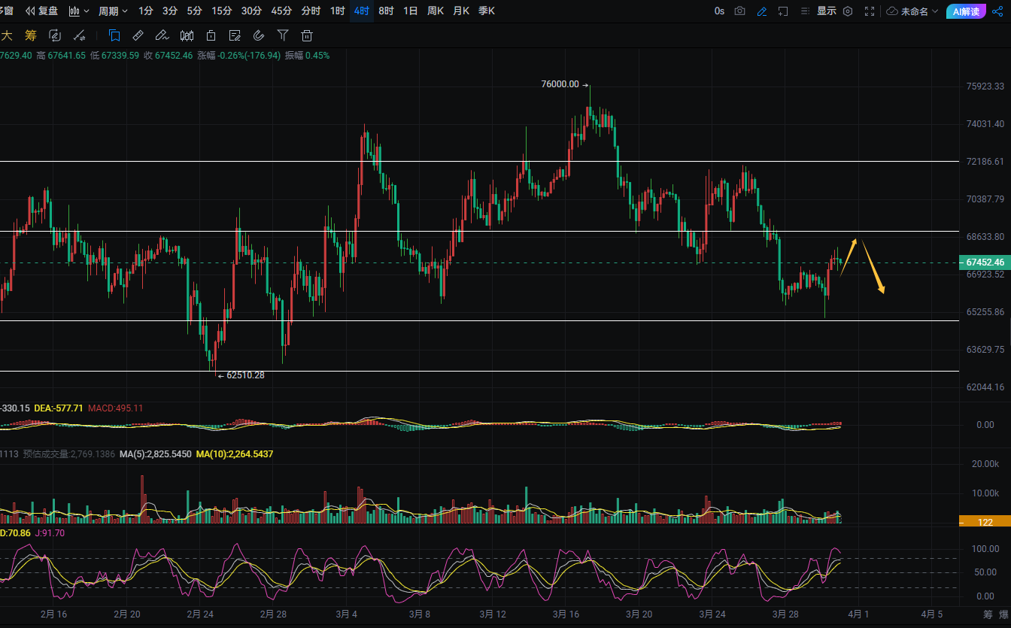Enter fullscreen chart mode
1011x628 pixels.
pyautogui.click(x=870, y=11)
